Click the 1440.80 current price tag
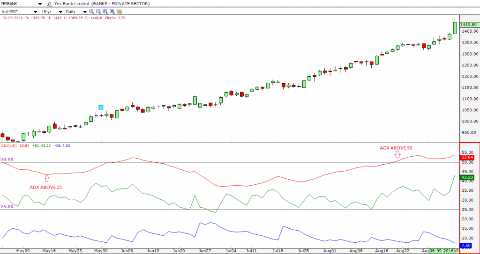Viewport: 480px width, 254px height. 468,24
